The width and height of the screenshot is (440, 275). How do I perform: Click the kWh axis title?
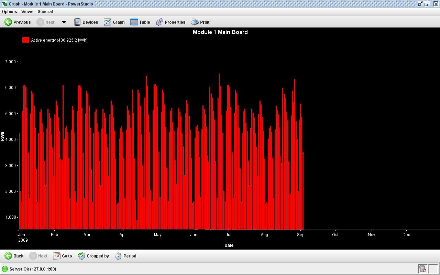click(3, 136)
